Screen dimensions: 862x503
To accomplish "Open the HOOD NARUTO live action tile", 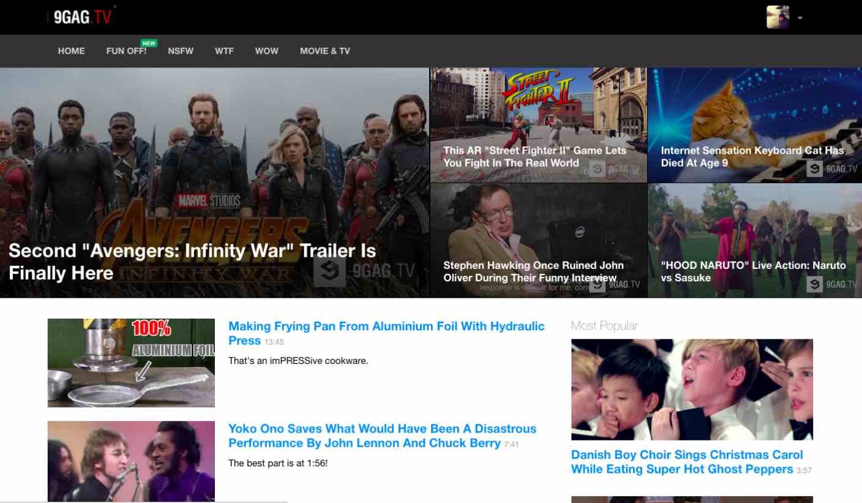I will click(x=754, y=240).
